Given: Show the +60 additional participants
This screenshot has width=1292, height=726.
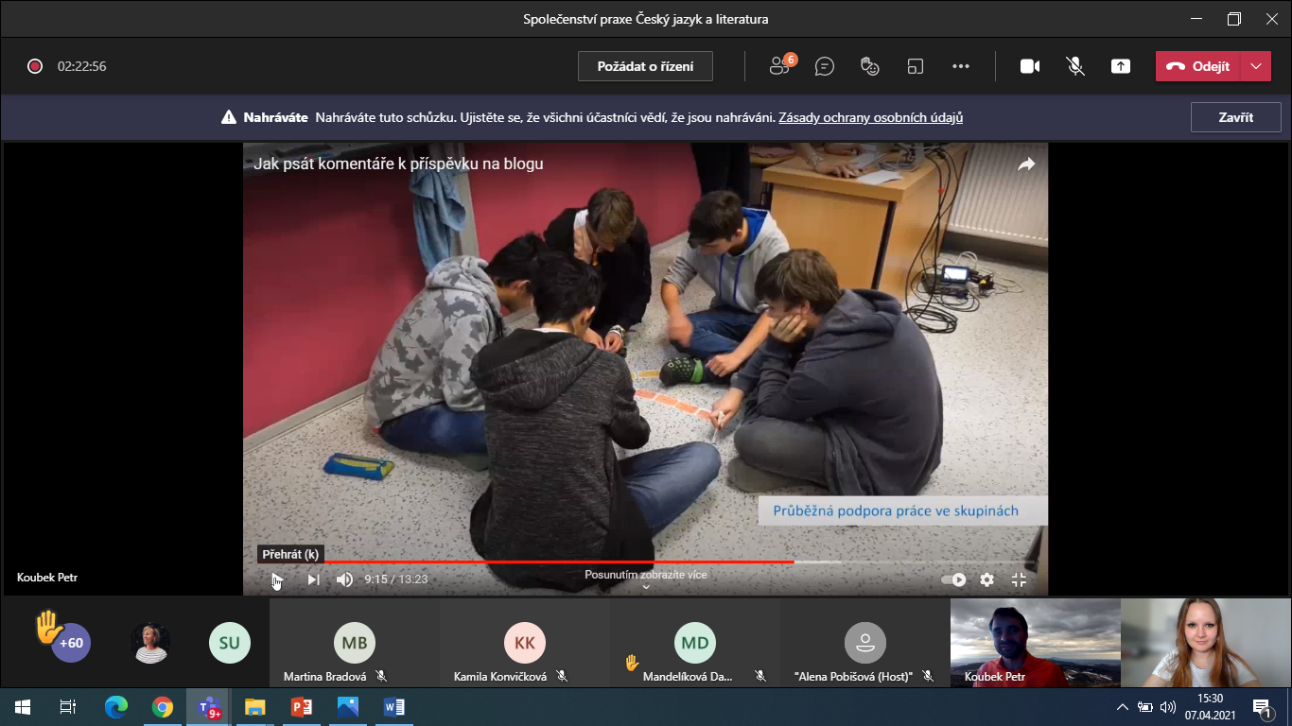Looking at the screenshot, I should (x=71, y=643).
